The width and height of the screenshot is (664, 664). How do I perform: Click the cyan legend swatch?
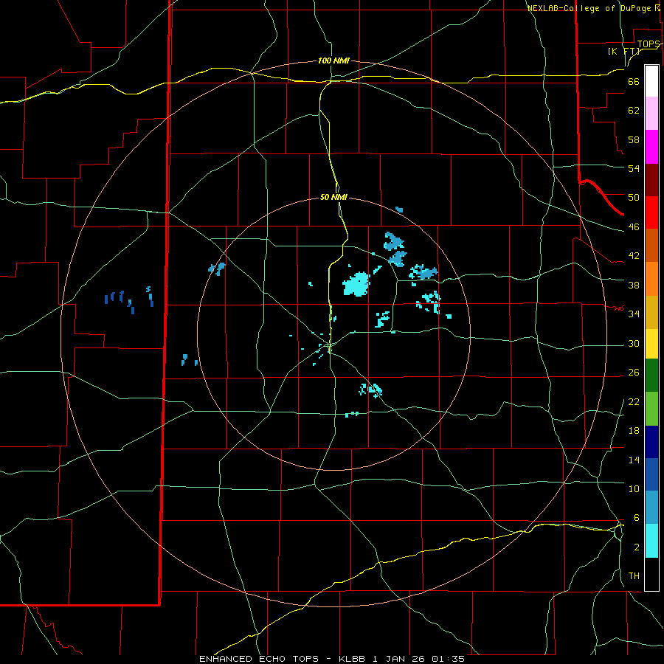[651, 541]
